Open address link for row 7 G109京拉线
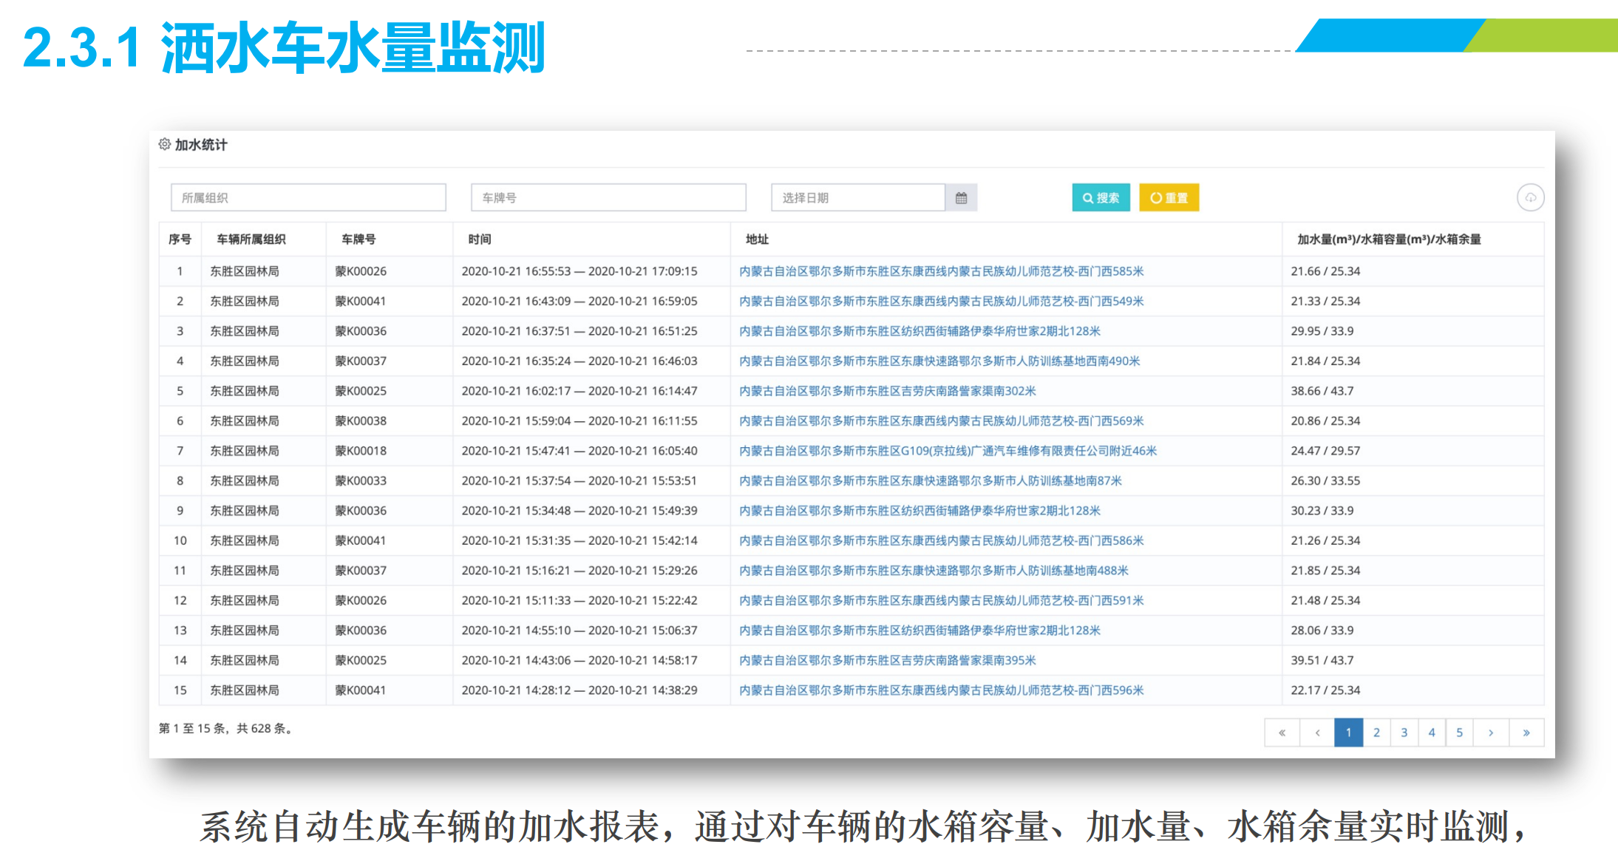Image resolution: width=1618 pixels, height=864 pixels. pos(948,451)
